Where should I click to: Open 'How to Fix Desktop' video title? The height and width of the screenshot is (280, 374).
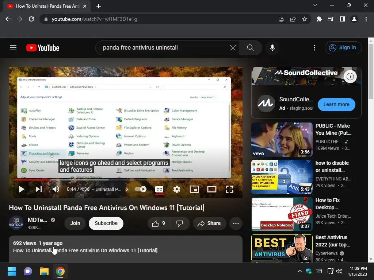328,204
